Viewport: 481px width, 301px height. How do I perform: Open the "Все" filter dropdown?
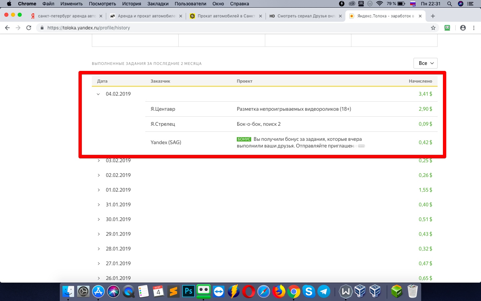click(425, 63)
